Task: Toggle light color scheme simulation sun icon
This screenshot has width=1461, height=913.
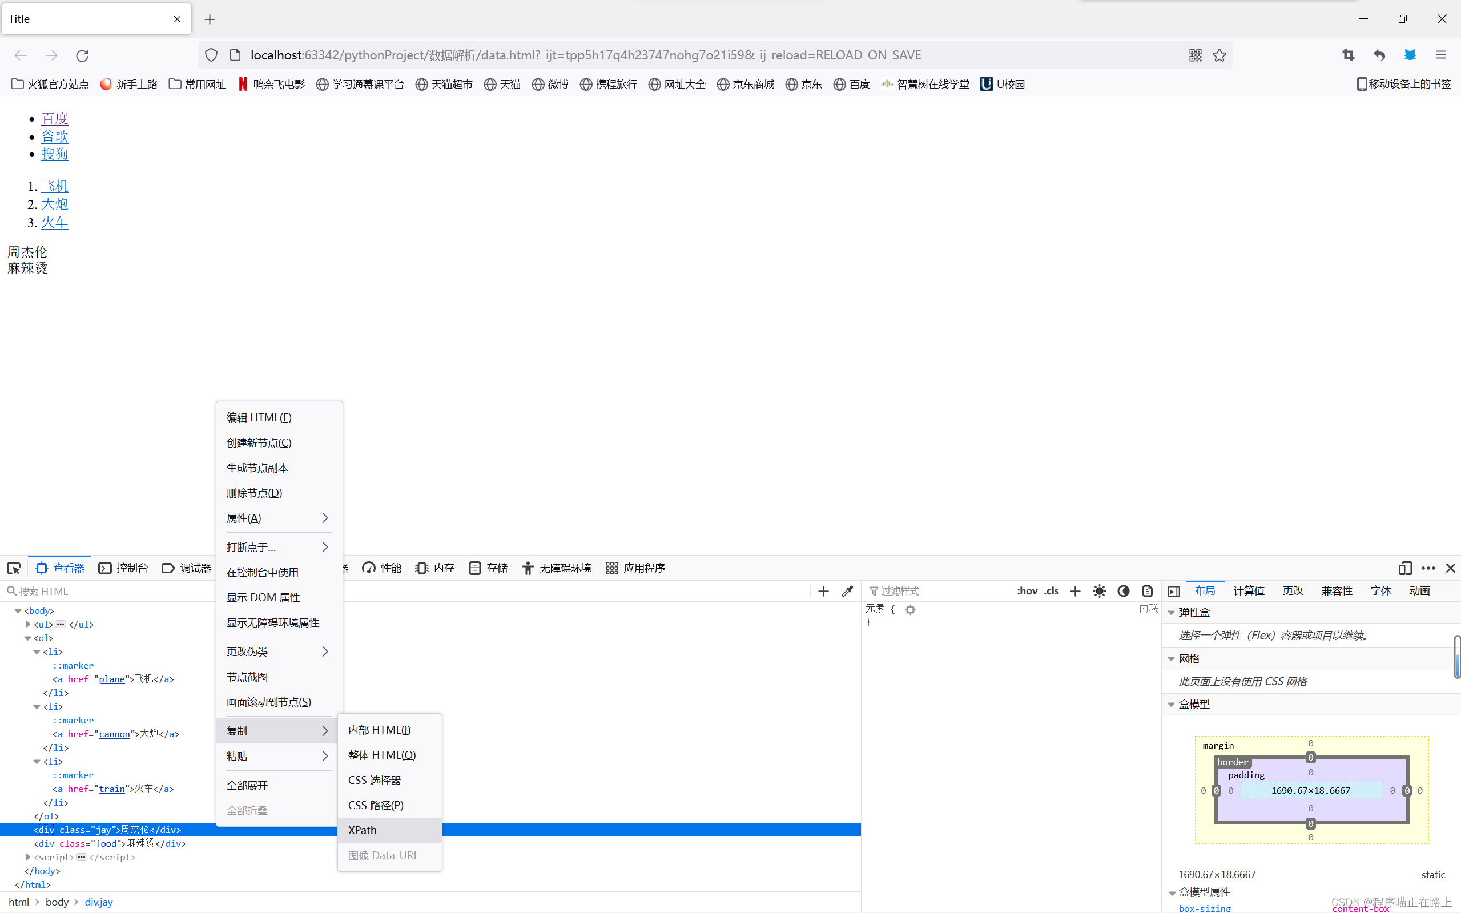Action: (1100, 591)
